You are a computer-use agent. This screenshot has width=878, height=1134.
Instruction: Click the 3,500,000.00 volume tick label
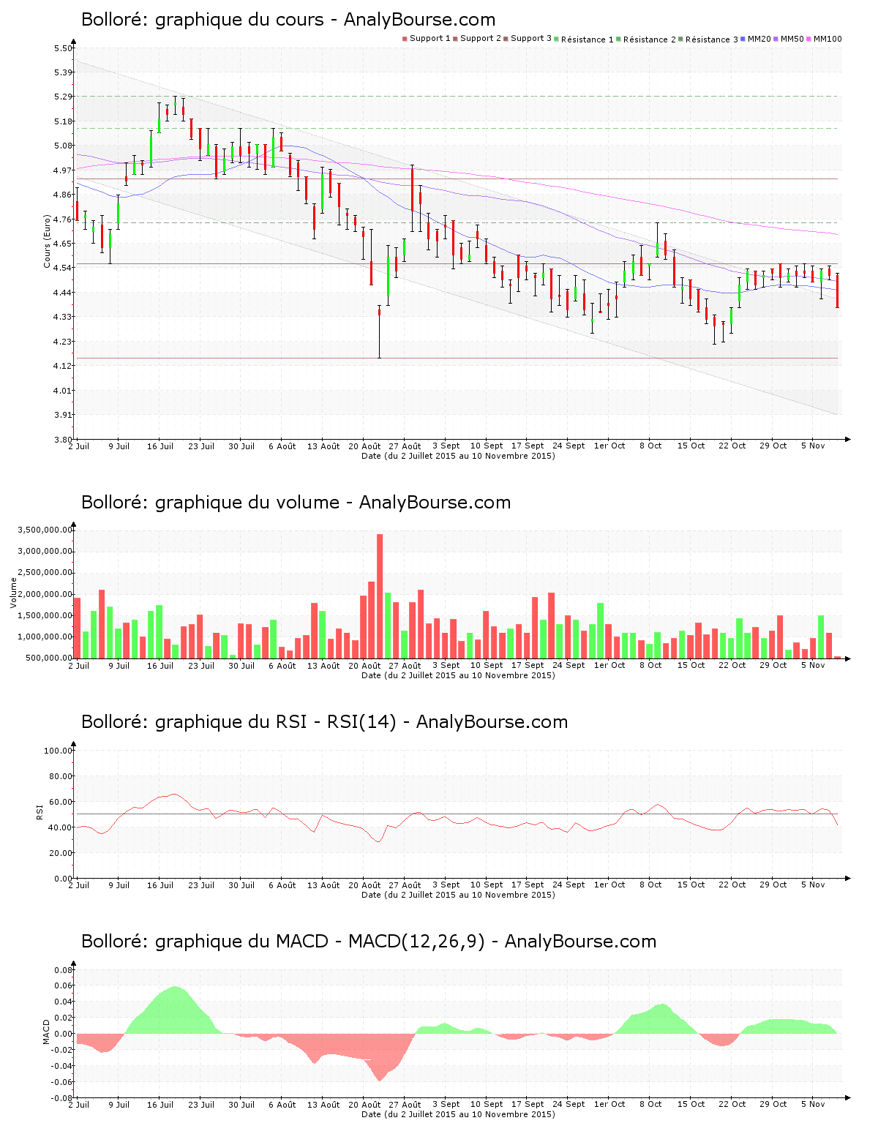click(x=44, y=530)
